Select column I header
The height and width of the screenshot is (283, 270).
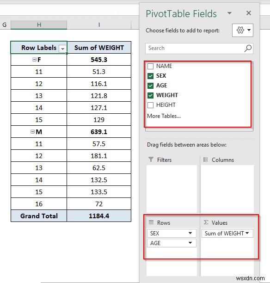tap(99, 25)
